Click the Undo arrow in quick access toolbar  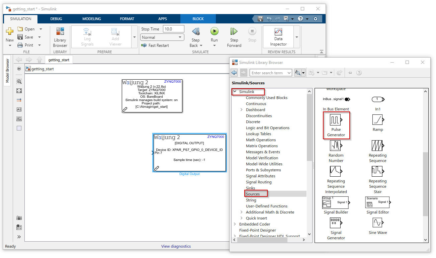tap(269, 19)
